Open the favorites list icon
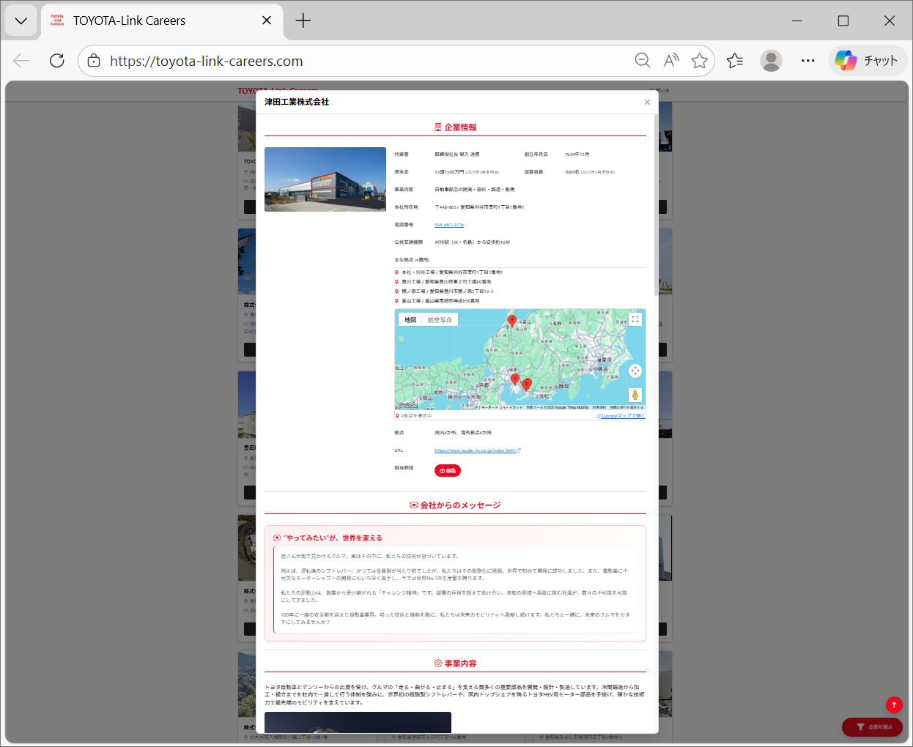913x747 pixels. 735,61
